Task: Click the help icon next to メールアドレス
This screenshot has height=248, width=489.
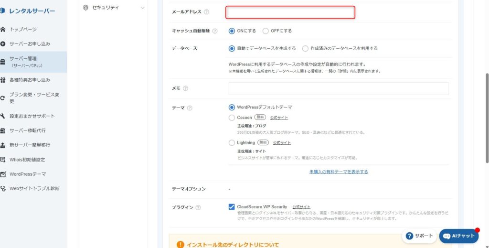Action: 206,12
